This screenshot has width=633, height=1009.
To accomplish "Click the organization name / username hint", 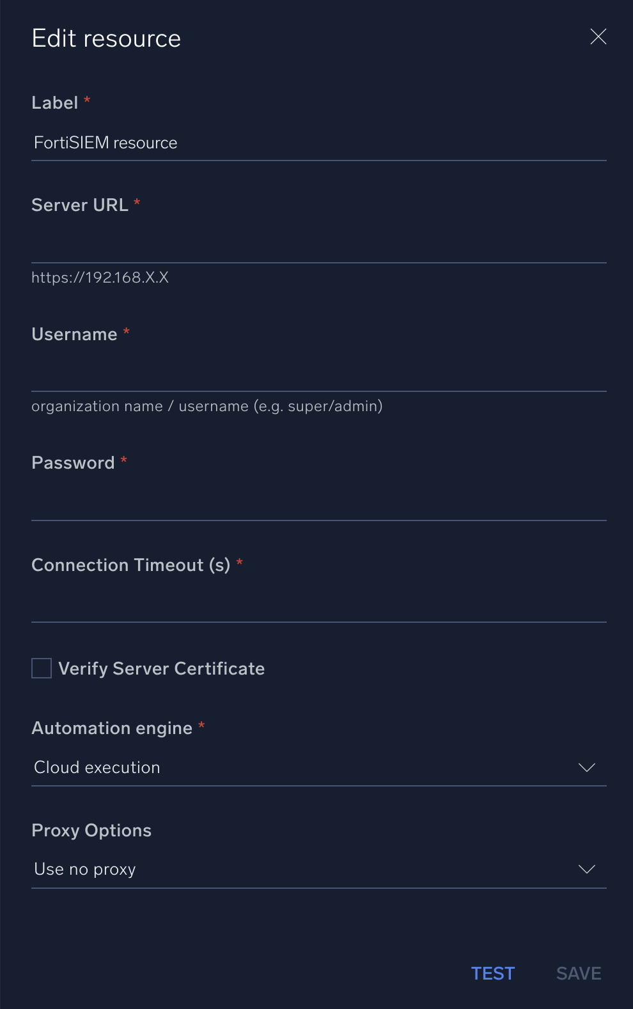I will 207,406.
